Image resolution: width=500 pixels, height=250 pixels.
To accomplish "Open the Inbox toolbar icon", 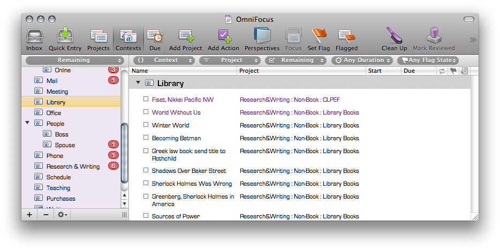I will pos(34,36).
